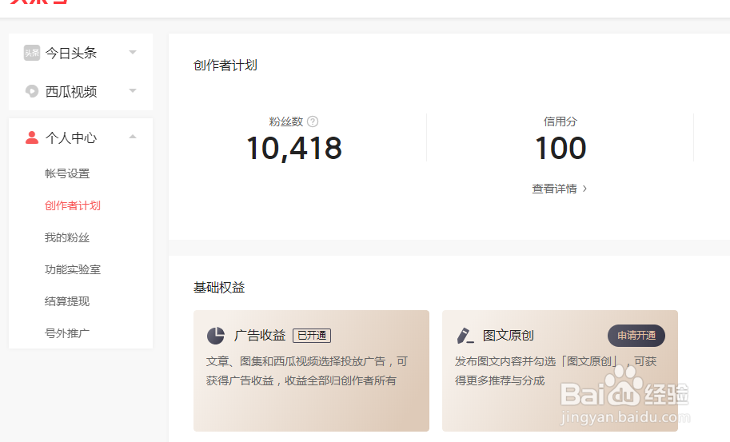Click the 广告收益 card description text
This screenshot has width=730, height=442.
pos(307,371)
